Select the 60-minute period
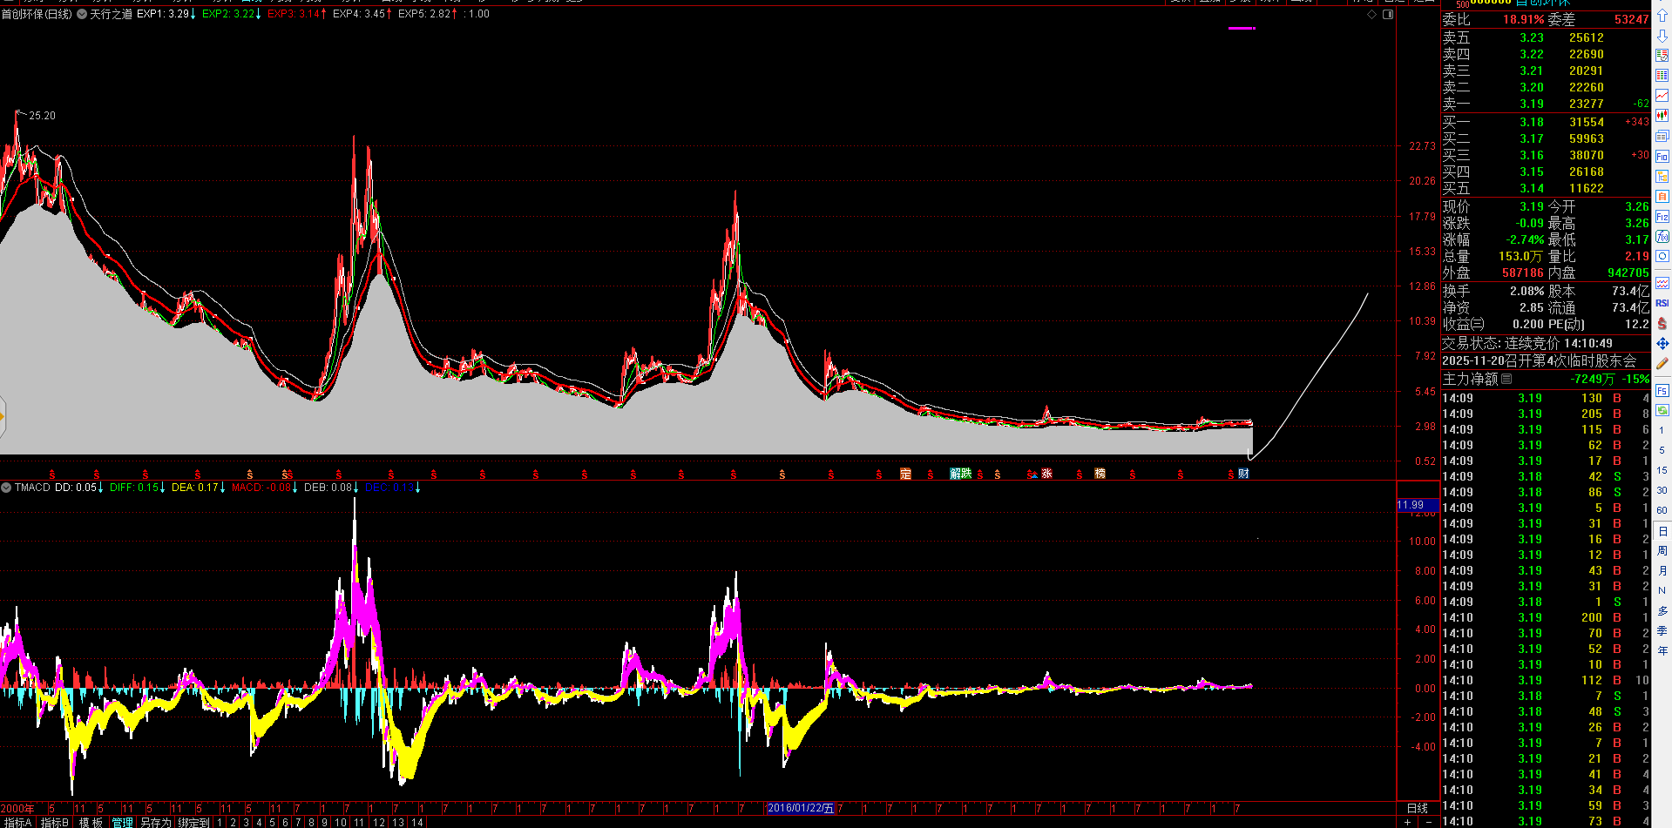This screenshot has width=1672, height=828. tap(1662, 510)
